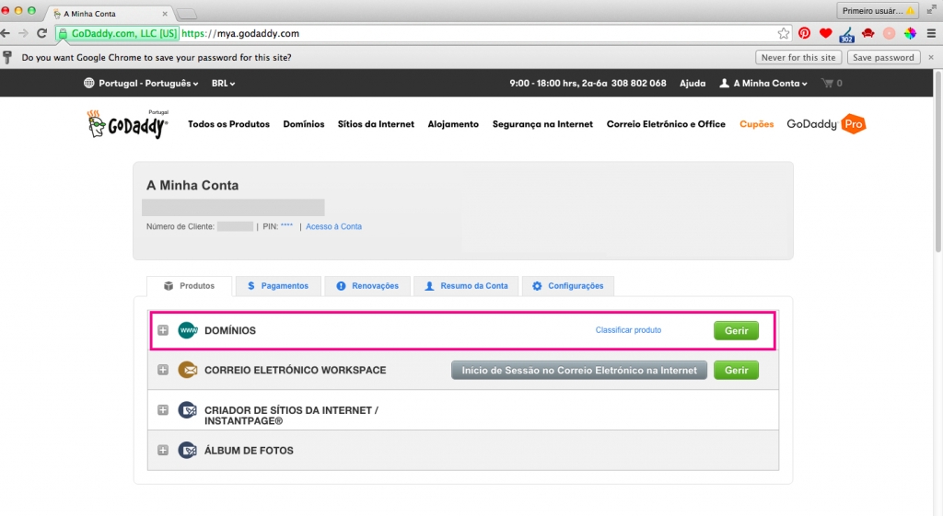Click the globe language icon

pyautogui.click(x=89, y=83)
